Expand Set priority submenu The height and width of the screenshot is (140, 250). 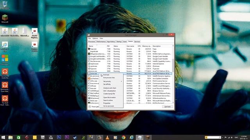pyautogui.click(x=111, y=81)
